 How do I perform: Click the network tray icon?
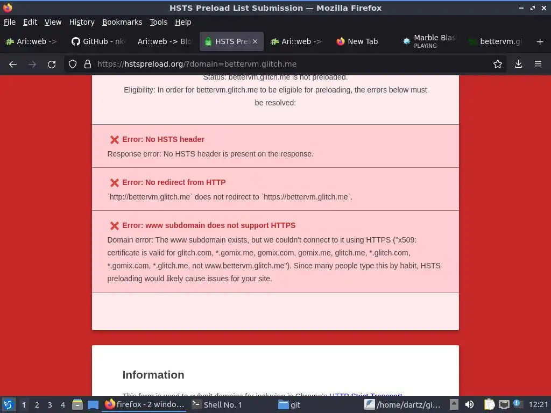click(x=504, y=404)
